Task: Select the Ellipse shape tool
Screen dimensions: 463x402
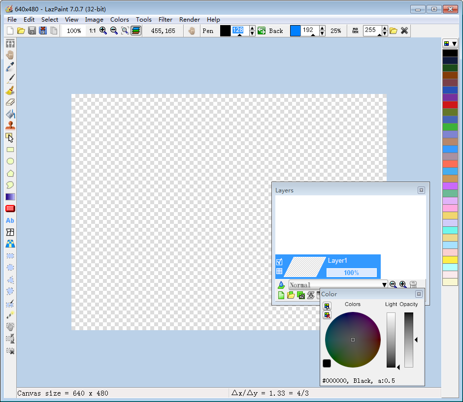Action: (x=10, y=161)
